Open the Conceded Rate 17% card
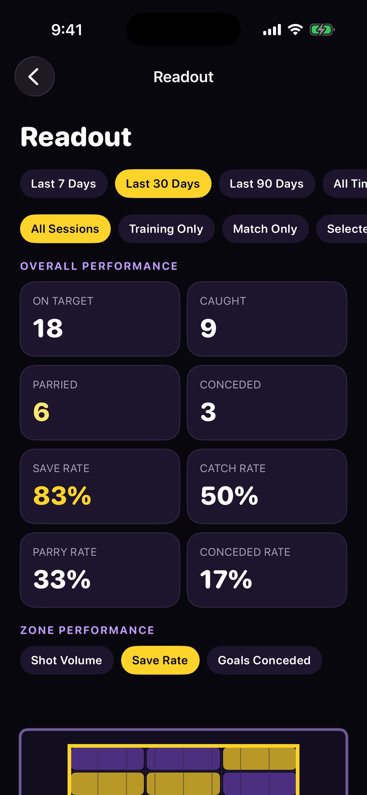367x795 pixels. click(x=267, y=570)
